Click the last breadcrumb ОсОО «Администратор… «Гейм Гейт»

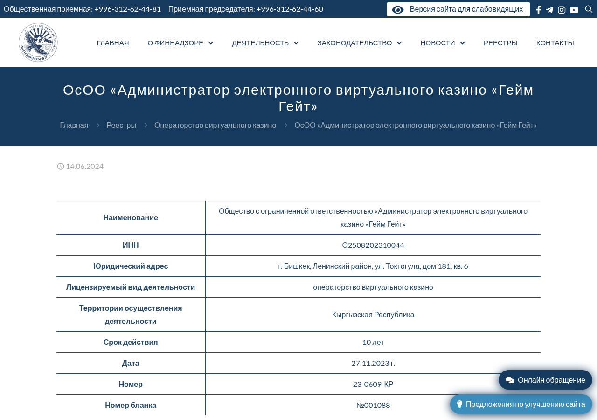[416, 125]
